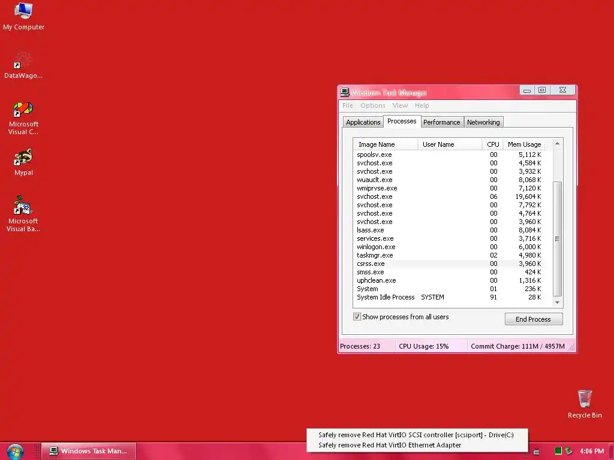
Task: Sort by the CPU column header
Action: (x=493, y=144)
